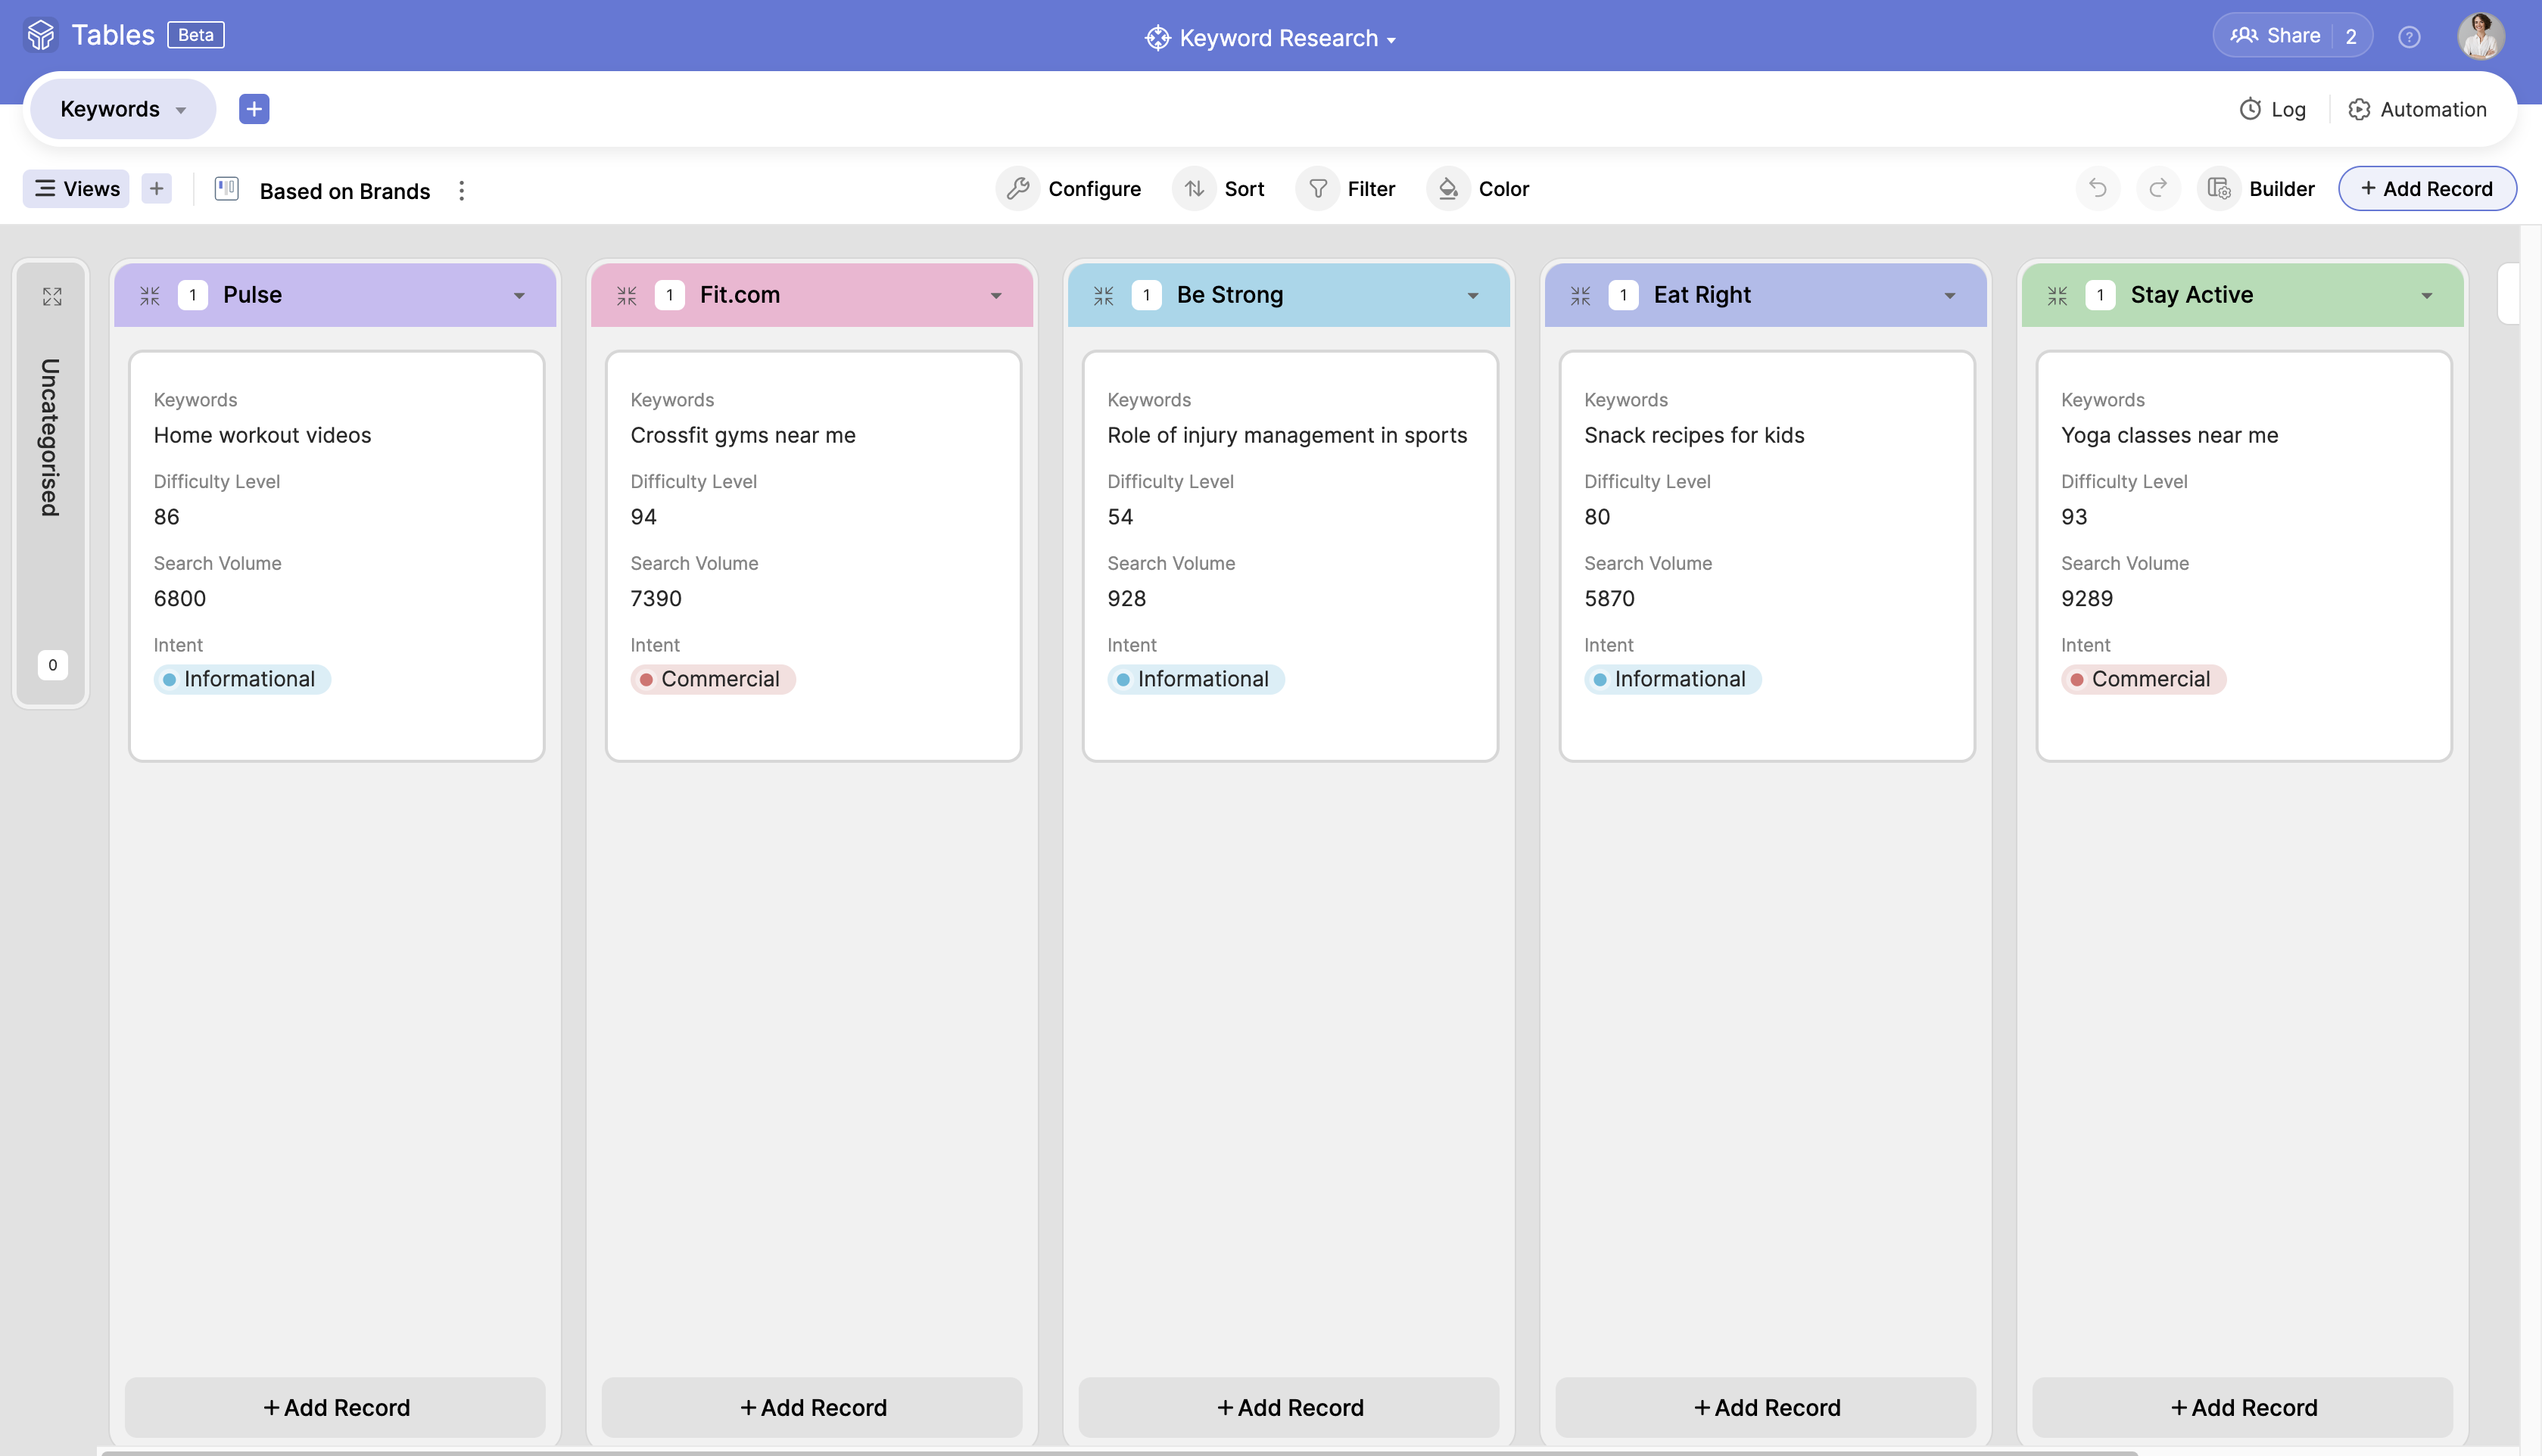Image resolution: width=2542 pixels, height=1456 pixels.
Task: Click the undo arrow icon
Action: [2098, 189]
